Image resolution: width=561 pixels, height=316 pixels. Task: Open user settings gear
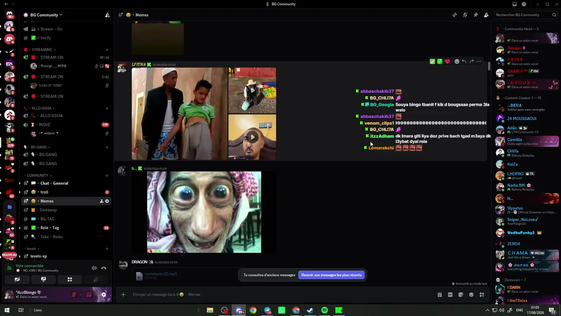pos(104,295)
